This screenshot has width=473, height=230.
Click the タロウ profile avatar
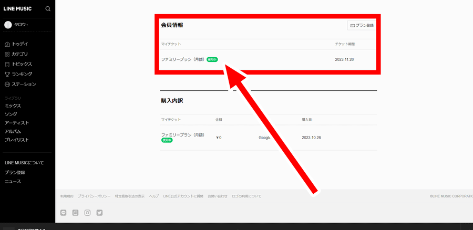pos(8,25)
